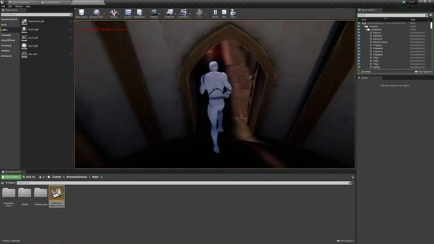Click Place Actors search magnifier

coord(71,15)
